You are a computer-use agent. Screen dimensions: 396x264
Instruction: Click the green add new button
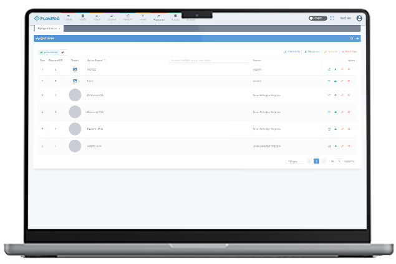[x=49, y=52]
